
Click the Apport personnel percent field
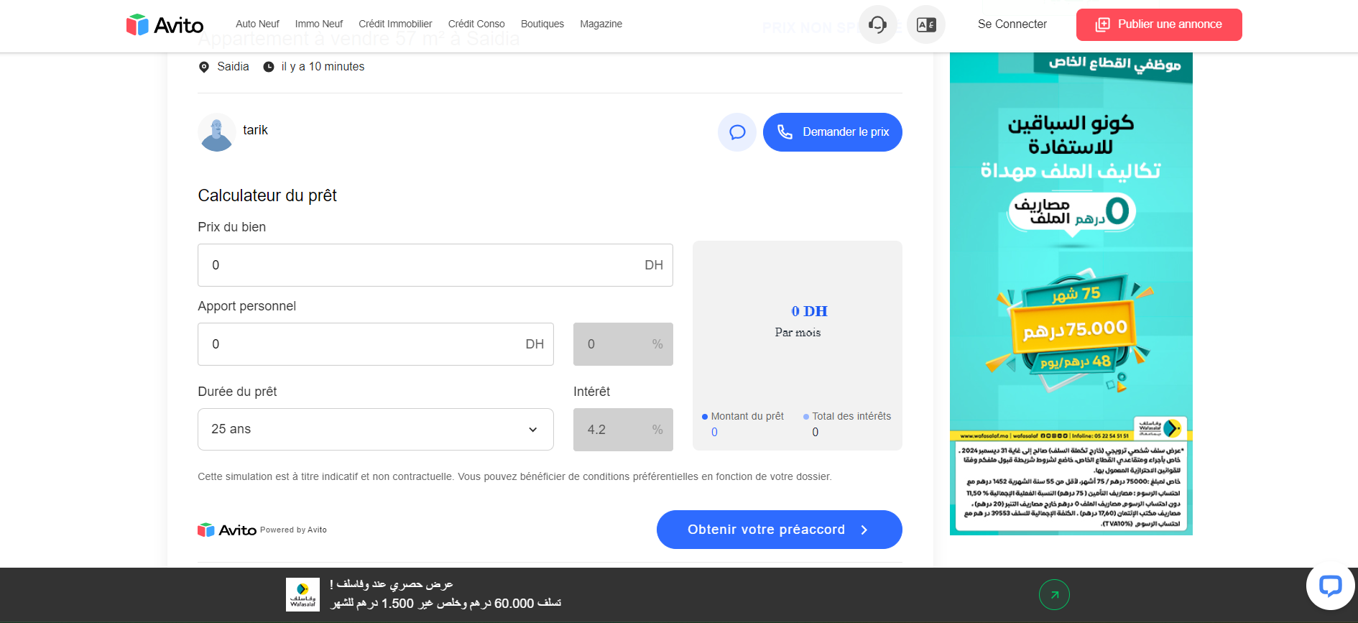tap(623, 344)
